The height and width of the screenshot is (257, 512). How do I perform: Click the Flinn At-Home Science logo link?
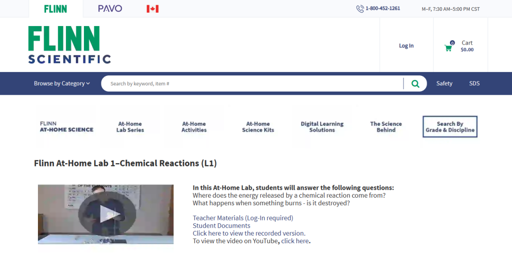(x=67, y=127)
